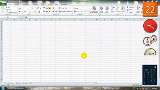This screenshot has width=160, height=90.
Task: Click the top align icon
Action: pyautogui.click(x=44, y=8)
